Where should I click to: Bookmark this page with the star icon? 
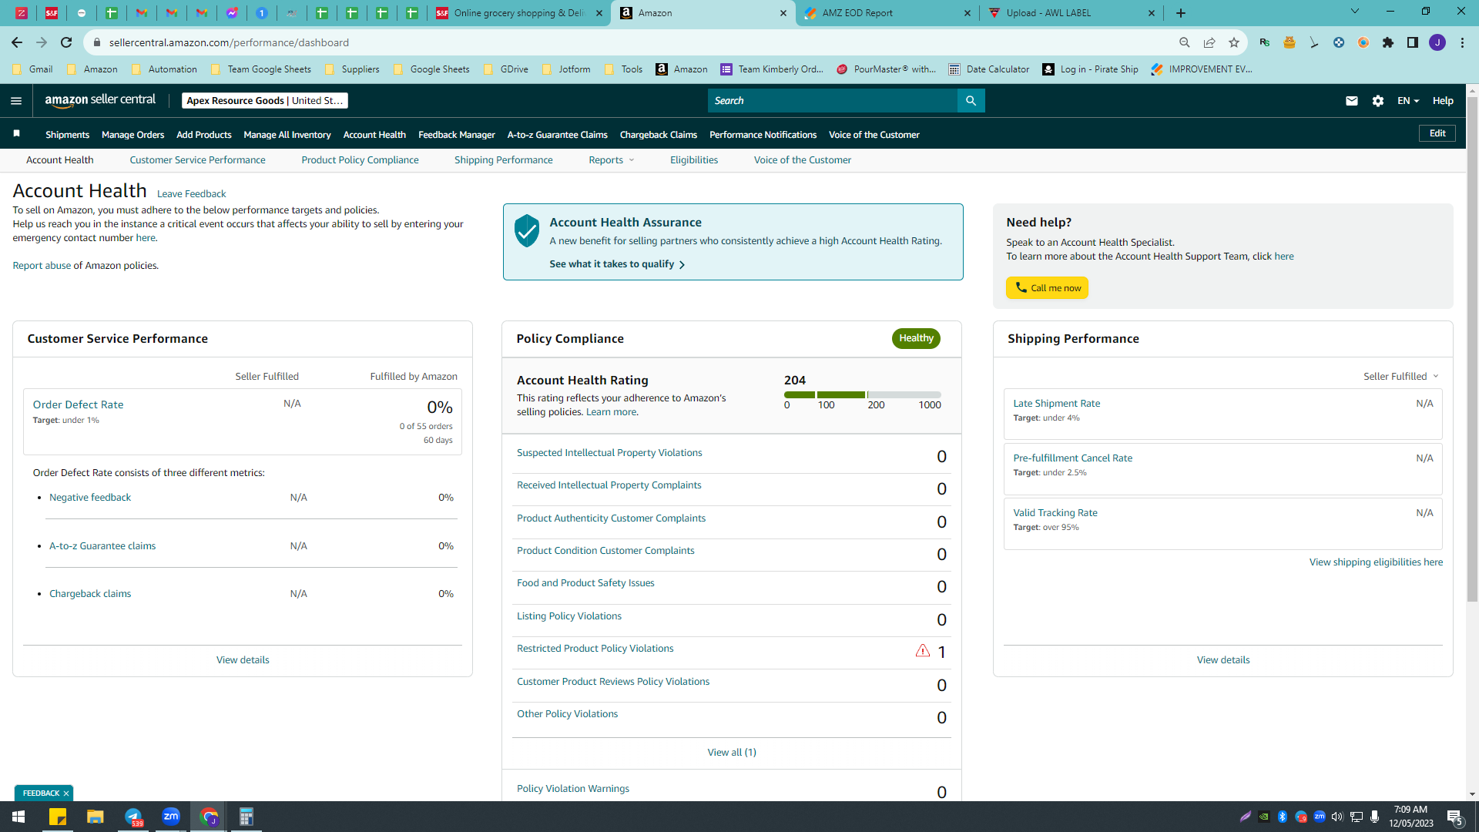point(1234,42)
